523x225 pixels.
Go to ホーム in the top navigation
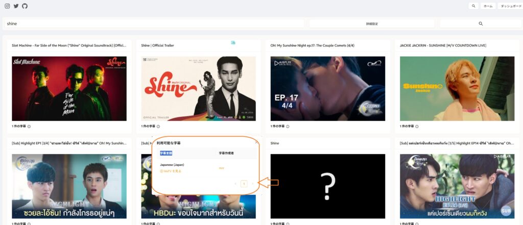[488, 6]
